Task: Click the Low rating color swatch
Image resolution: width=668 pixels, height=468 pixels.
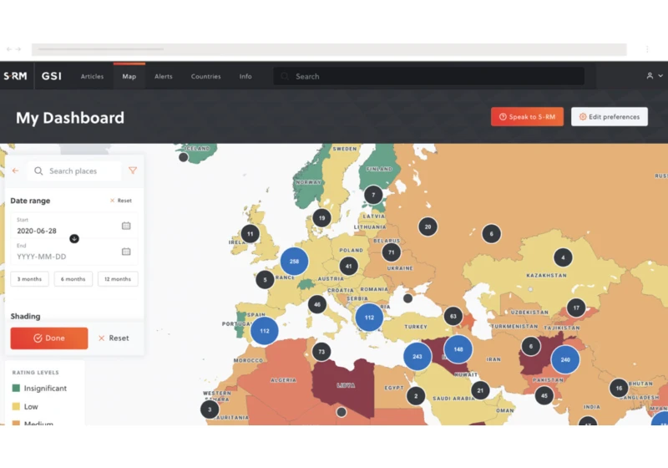Action: 16,407
